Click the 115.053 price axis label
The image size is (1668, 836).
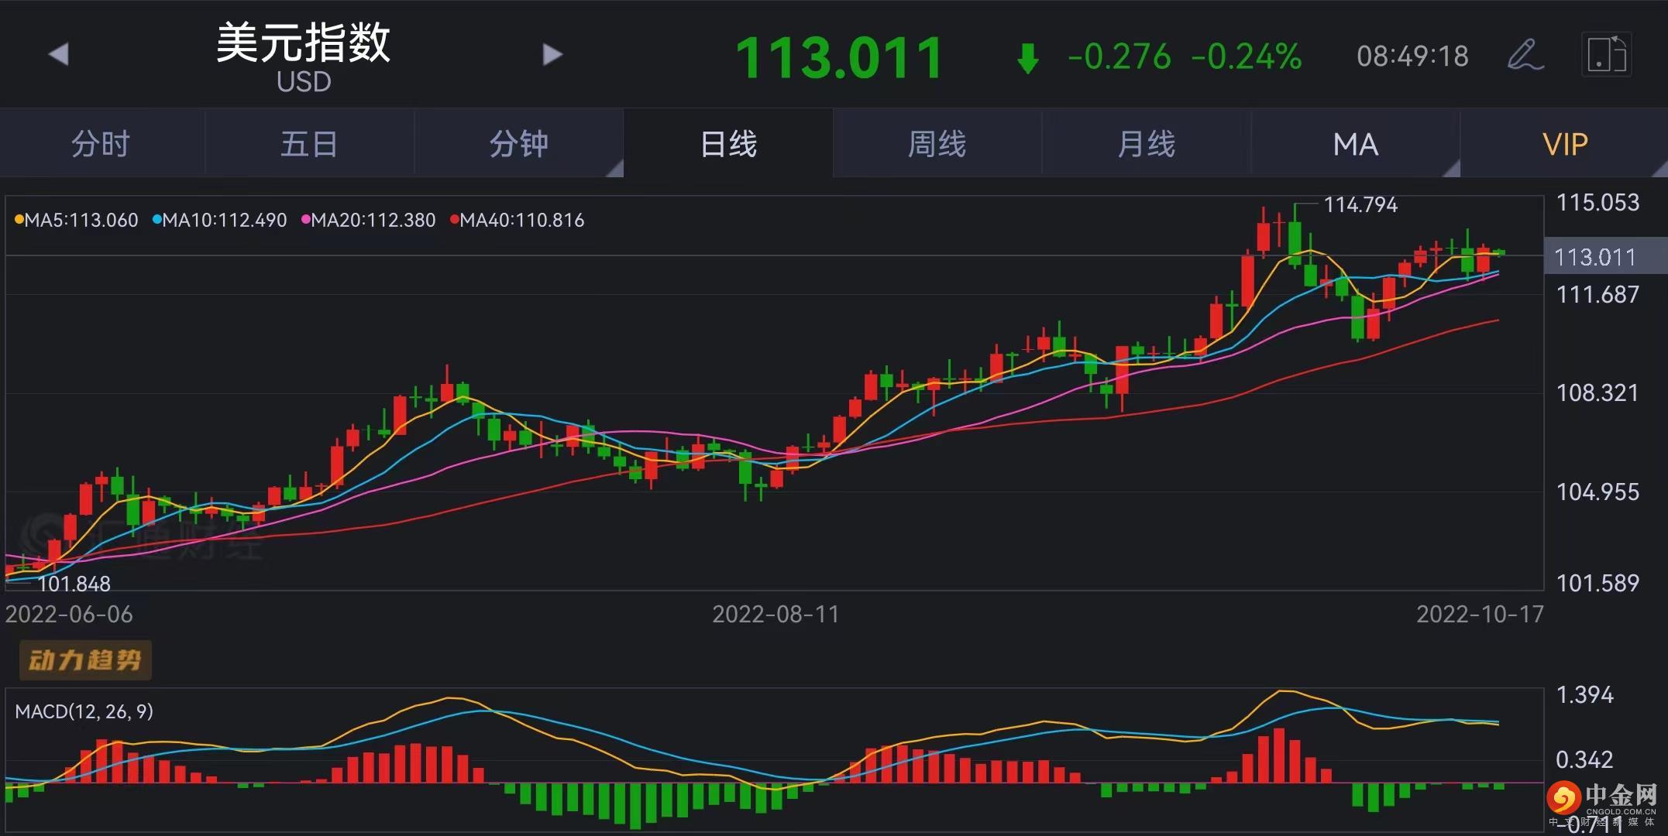pyautogui.click(x=1597, y=202)
